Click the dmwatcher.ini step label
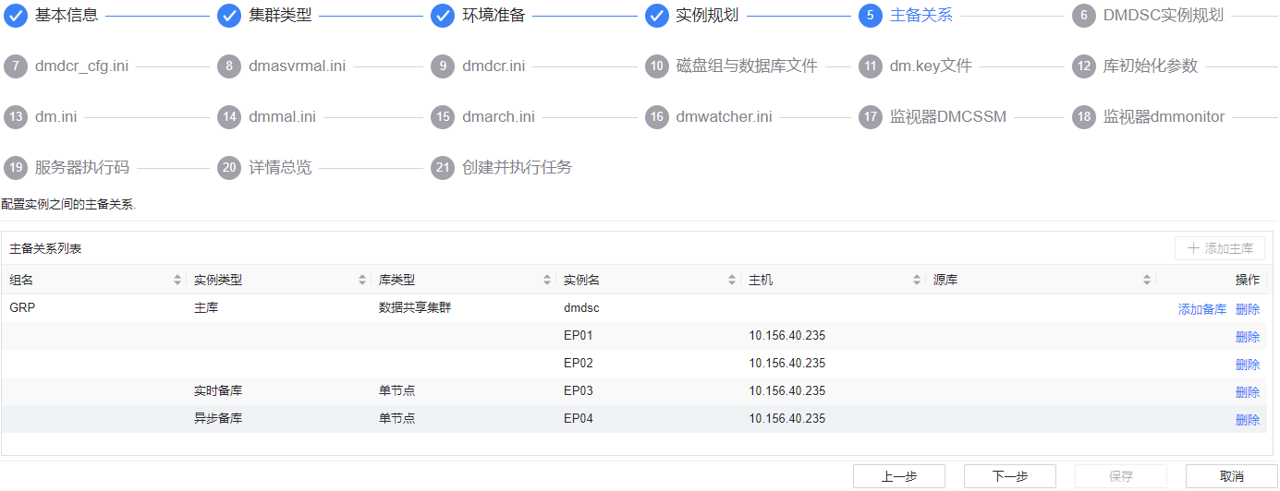This screenshot has width=1280, height=491. click(x=725, y=117)
